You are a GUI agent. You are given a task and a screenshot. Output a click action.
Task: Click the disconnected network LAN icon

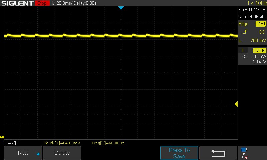coord(244,156)
